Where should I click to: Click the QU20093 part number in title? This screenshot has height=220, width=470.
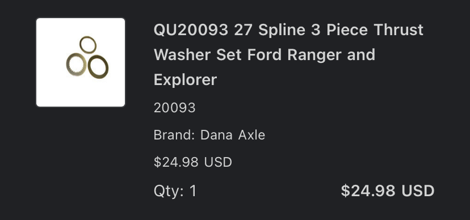[x=191, y=30]
